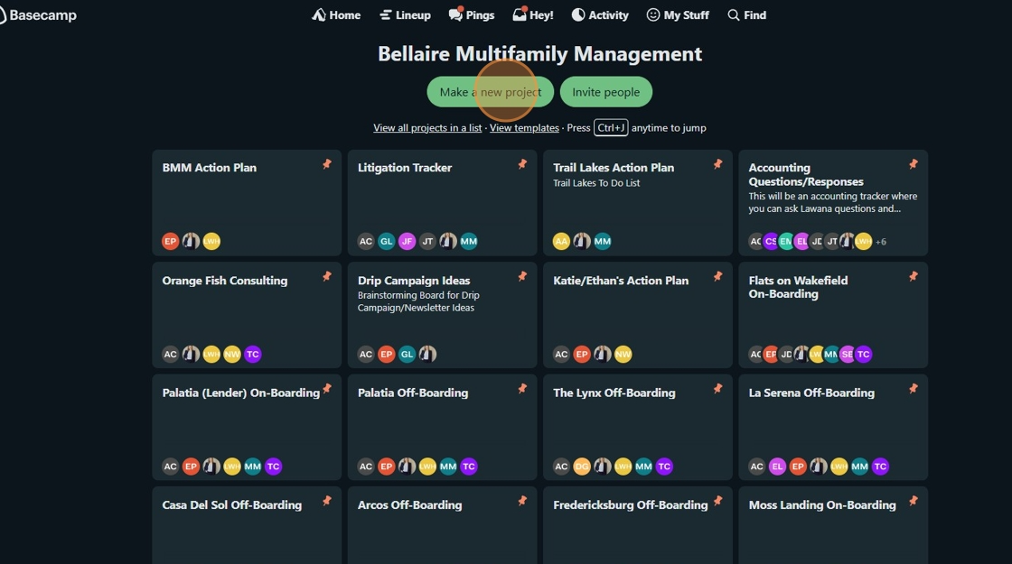This screenshot has height=564, width=1012.
Task: Unpin Fredericksburg Off-Boarding project
Action: [717, 501]
